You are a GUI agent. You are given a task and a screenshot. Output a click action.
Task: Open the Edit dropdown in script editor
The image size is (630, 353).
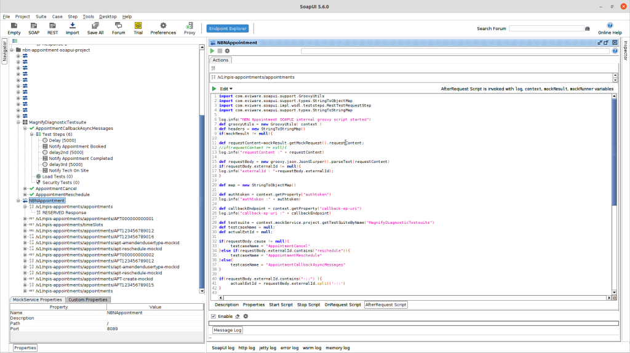(x=226, y=89)
